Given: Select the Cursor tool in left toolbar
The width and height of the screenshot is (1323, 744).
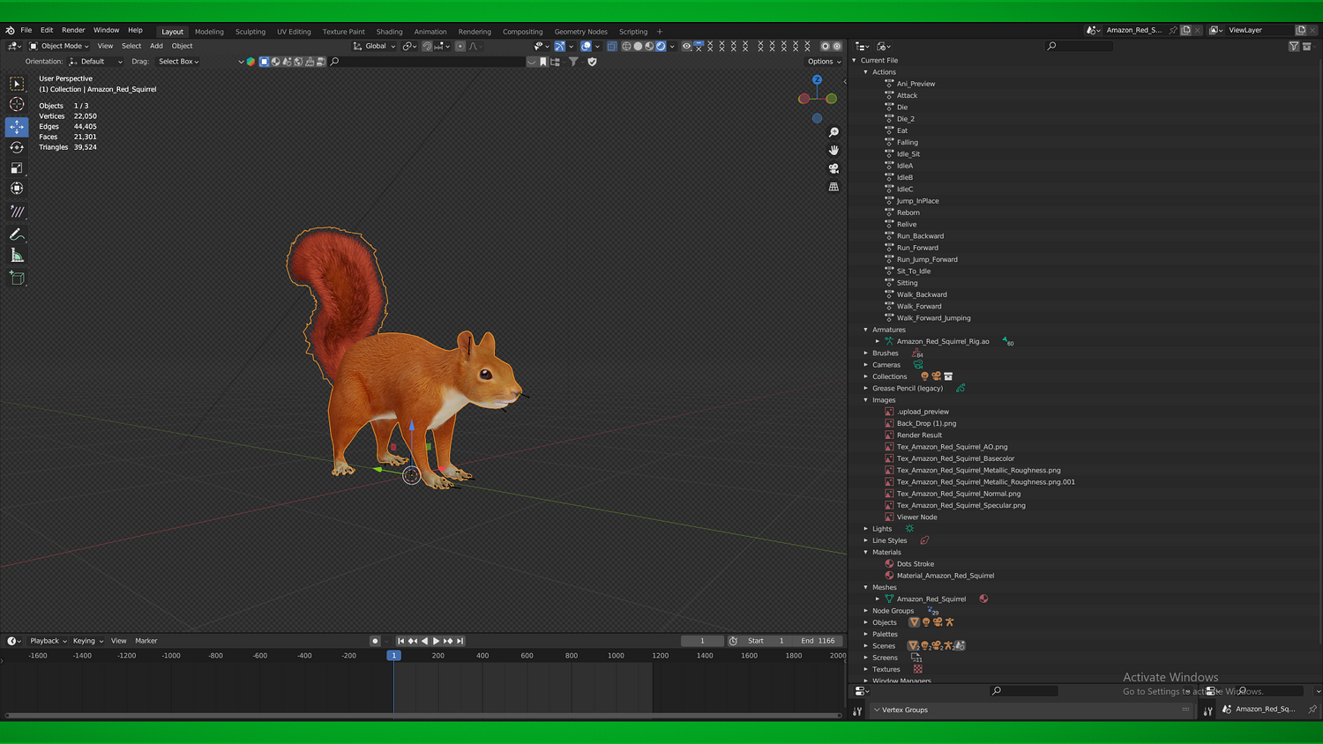Looking at the screenshot, I should tap(17, 105).
